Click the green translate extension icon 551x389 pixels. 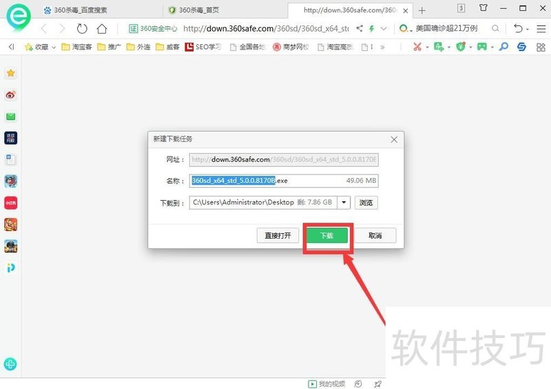click(x=439, y=46)
